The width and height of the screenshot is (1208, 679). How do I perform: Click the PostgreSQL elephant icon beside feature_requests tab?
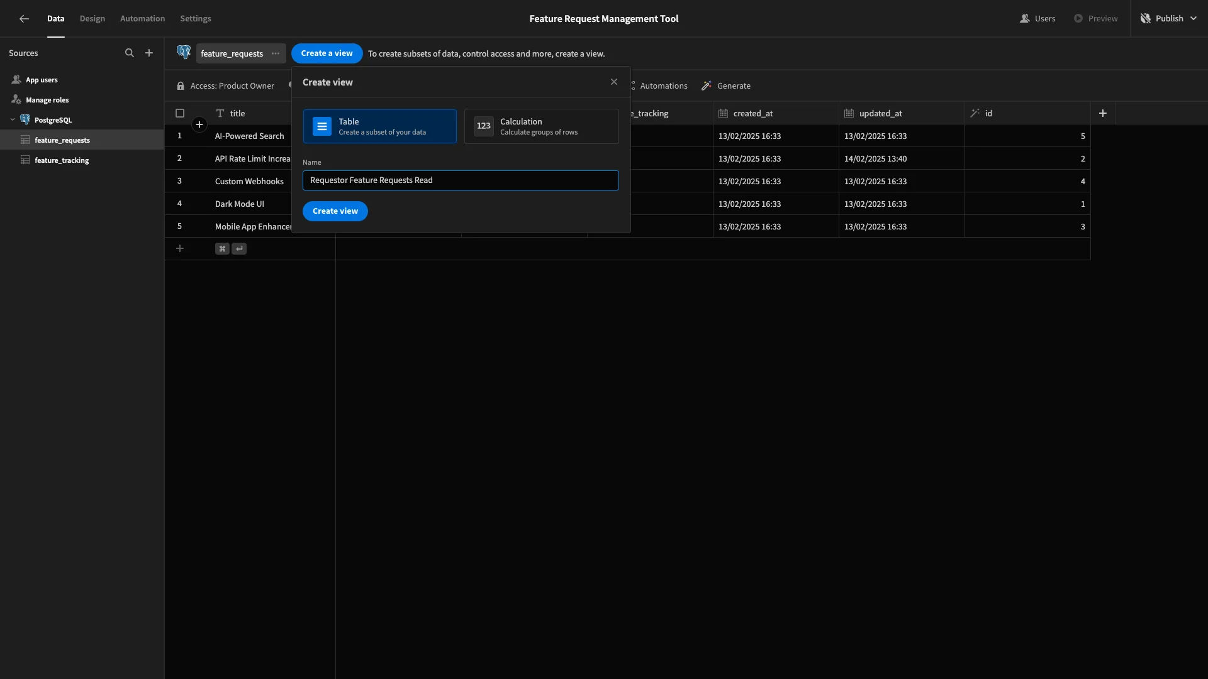[x=184, y=53]
